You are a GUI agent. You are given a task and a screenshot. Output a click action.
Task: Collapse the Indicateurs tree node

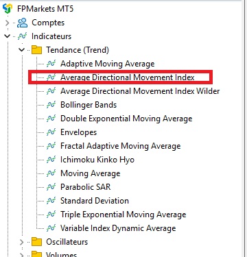point(8,36)
